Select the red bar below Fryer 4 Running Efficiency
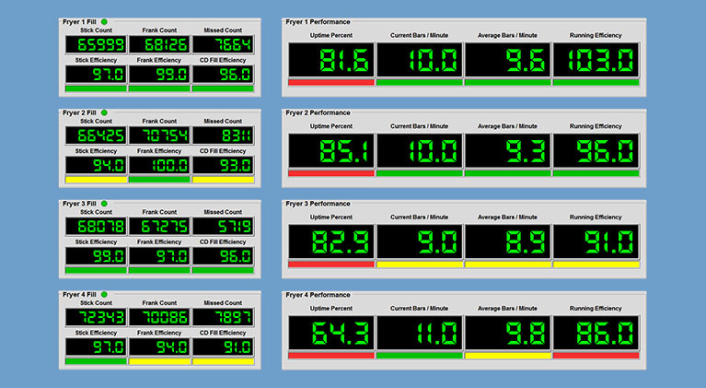Image resolution: width=706 pixels, height=388 pixels. pyautogui.click(x=596, y=355)
